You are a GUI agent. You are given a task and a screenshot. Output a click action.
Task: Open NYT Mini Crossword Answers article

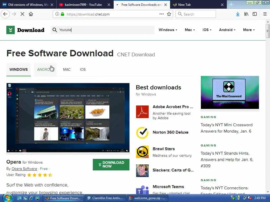(226, 128)
